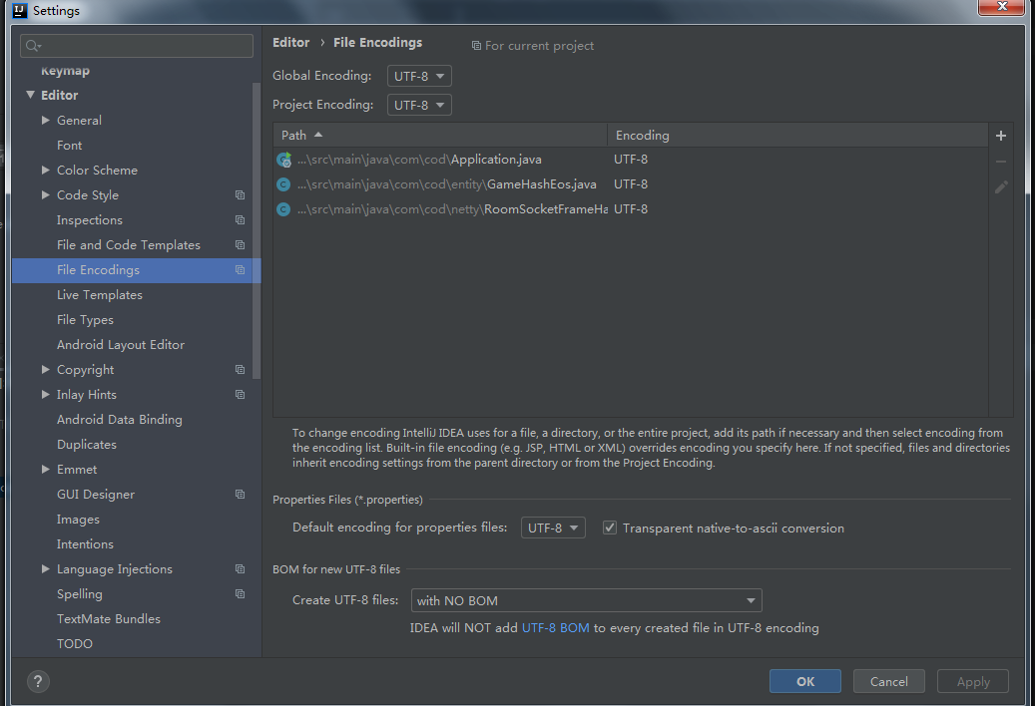Select Duplicates settings page

[x=87, y=445]
